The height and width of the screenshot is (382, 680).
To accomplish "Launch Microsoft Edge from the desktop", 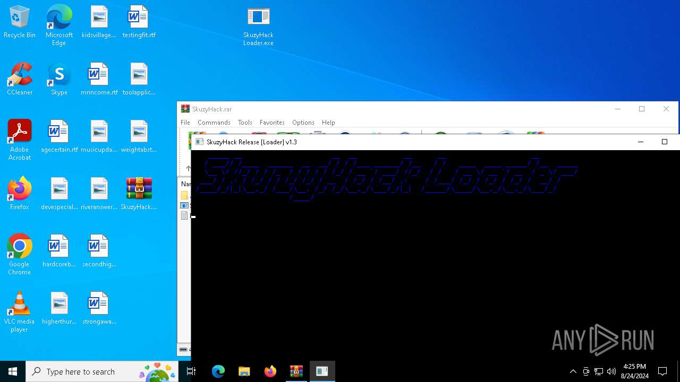I will pyautogui.click(x=59, y=25).
